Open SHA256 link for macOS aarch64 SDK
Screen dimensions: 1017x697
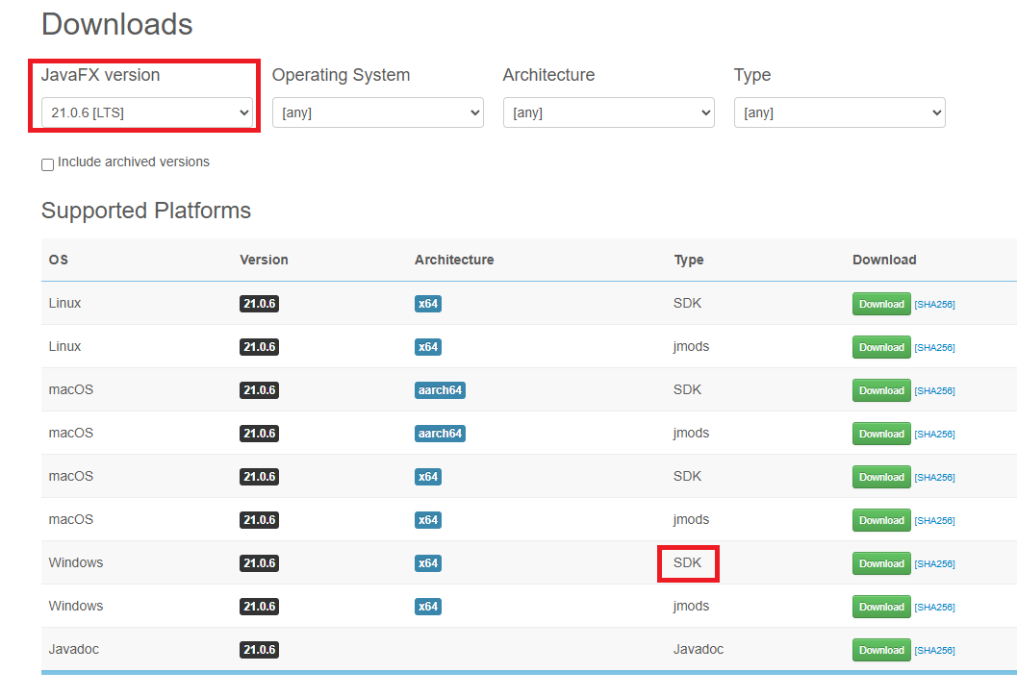point(934,391)
